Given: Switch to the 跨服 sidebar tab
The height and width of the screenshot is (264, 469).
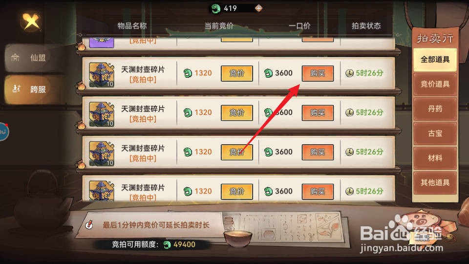Looking at the screenshot, I should [34, 89].
